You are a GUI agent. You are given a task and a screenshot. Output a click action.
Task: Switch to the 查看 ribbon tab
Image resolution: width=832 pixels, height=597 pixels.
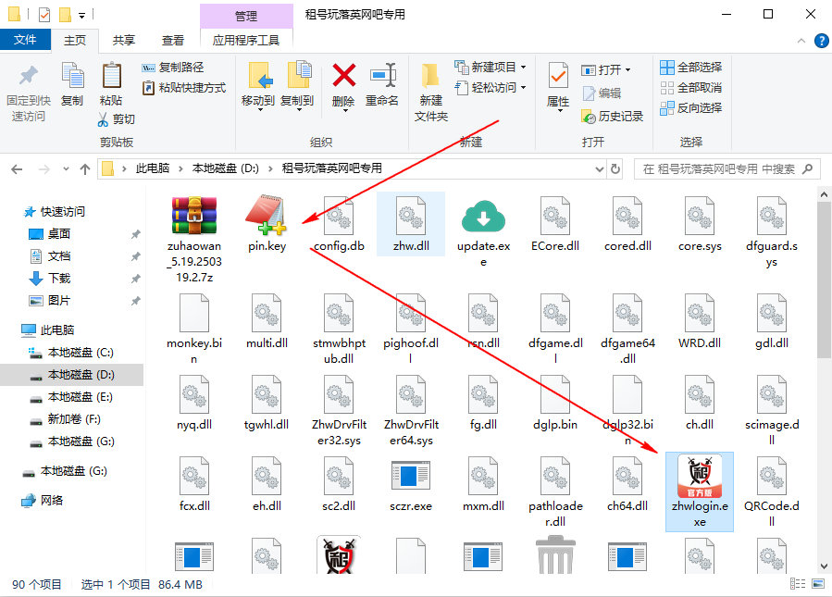[x=173, y=41]
